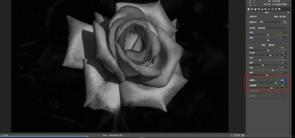
Task: Open the Basic panel flyout menu
Action: (x=288, y=12)
